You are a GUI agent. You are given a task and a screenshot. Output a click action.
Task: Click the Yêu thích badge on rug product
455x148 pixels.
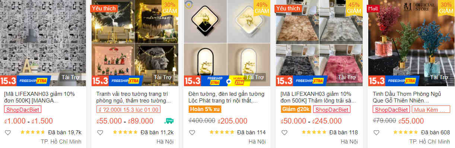click(x=289, y=8)
